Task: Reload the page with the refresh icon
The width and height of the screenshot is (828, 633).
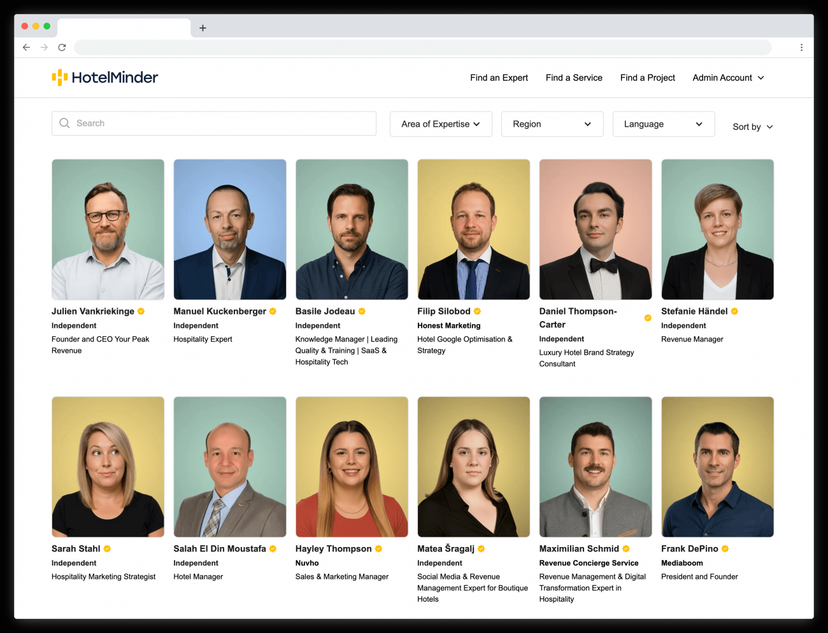Action: pos(62,47)
